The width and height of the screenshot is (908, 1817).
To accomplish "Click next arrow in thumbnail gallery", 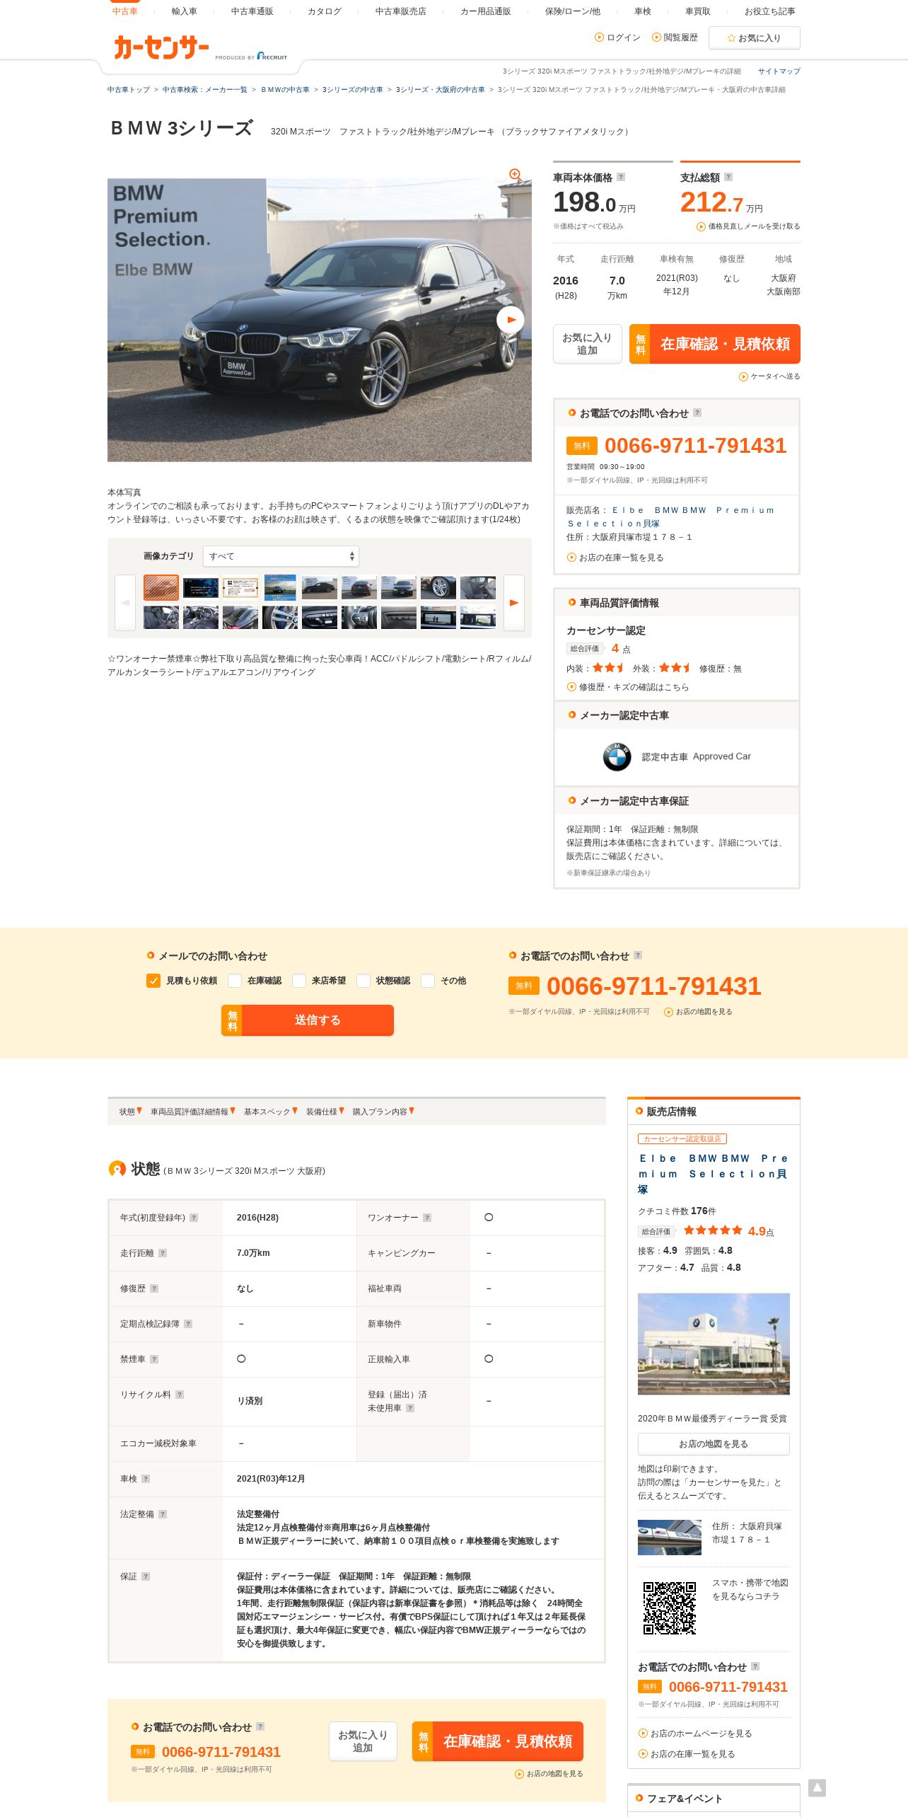I will tap(514, 603).
